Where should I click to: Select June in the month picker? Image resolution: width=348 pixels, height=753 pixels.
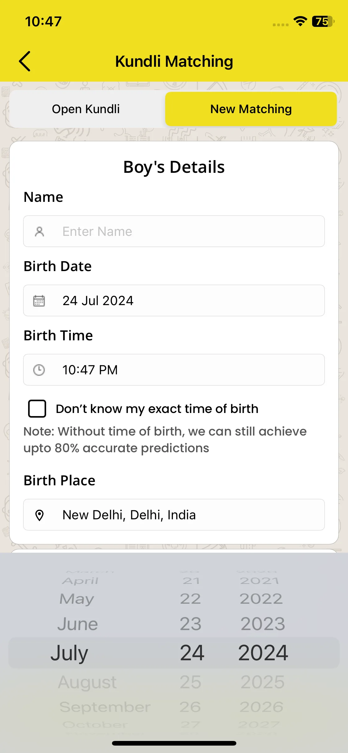coord(78,624)
